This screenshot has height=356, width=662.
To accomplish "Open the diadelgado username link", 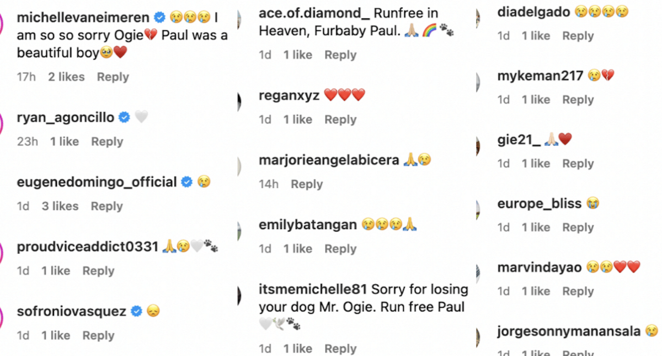I will tap(533, 11).
